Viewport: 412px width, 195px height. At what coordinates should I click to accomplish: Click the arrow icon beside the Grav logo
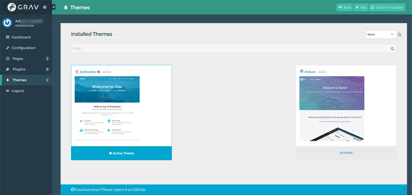tap(45, 7)
